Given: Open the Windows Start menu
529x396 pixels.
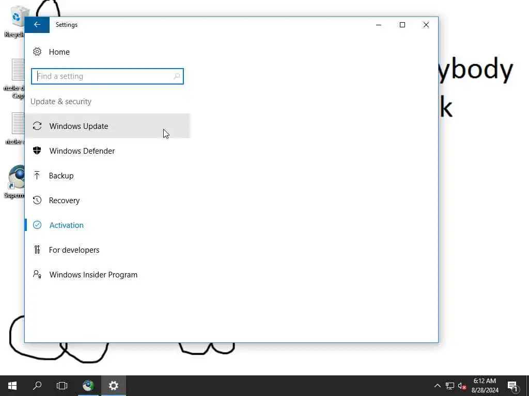Looking at the screenshot, I should (12, 386).
